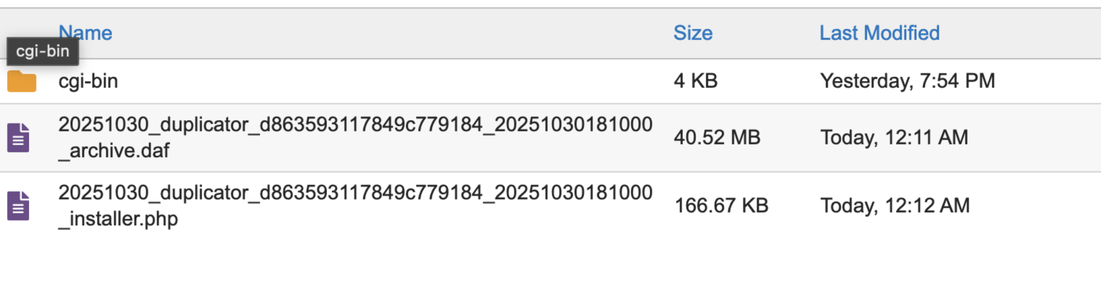Viewport: 1101px width, 290px height.
Task: Open the cgi-bin folder icon
Action: [x=22, y=82]
